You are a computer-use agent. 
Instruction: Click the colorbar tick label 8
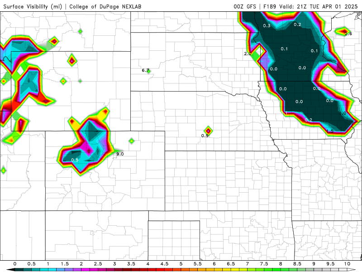[281, 264]
